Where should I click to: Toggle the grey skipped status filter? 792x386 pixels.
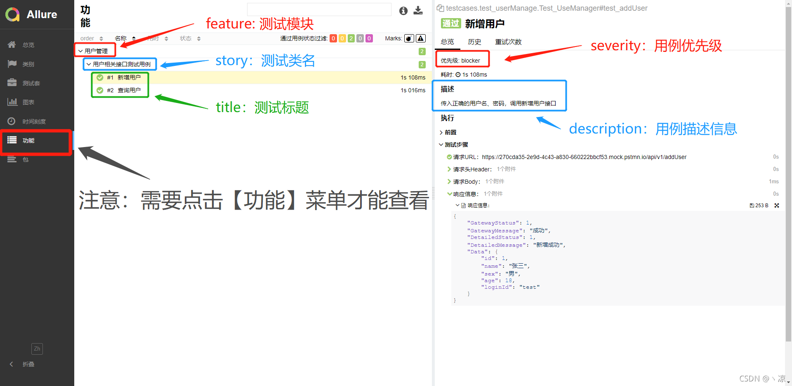point(361,38)
